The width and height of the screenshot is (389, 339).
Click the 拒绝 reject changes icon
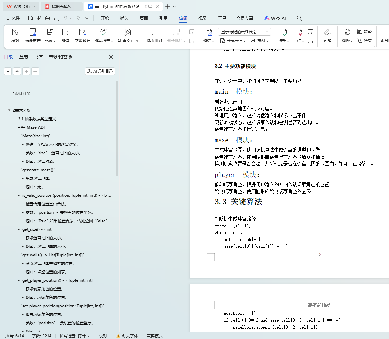pos(299,32)
